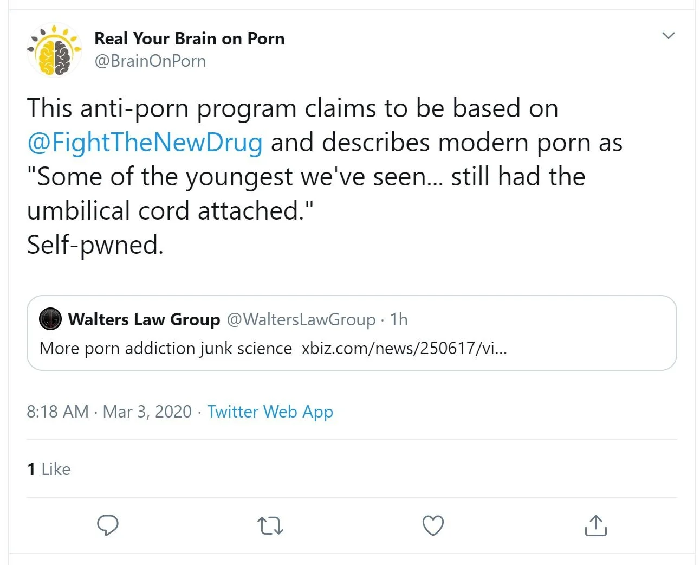
Task: Click the Real Your Brain on Porn name
Action: [189, 38]
